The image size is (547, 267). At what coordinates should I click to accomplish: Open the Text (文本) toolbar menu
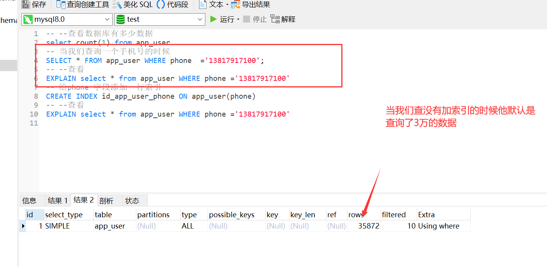tap(213, 5)
